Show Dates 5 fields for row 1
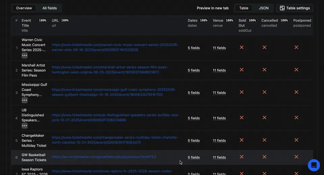 (194, 48)
